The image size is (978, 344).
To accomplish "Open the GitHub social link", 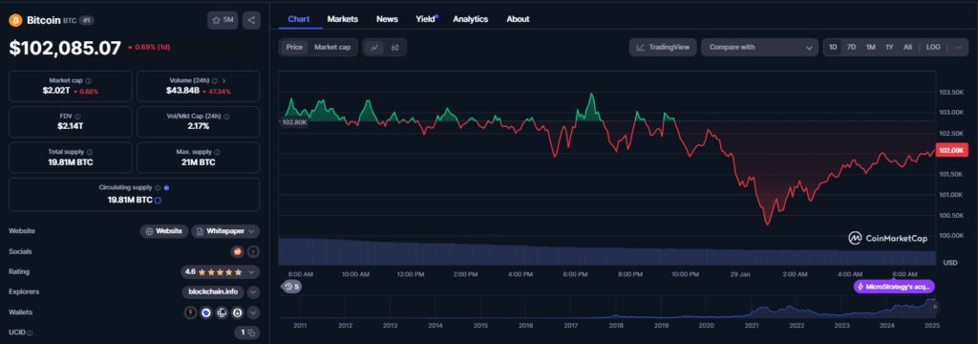I will coord(252,251).
